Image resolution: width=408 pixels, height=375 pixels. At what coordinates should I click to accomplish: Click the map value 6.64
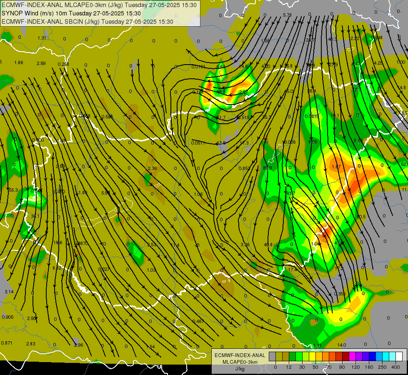[220, 67]
